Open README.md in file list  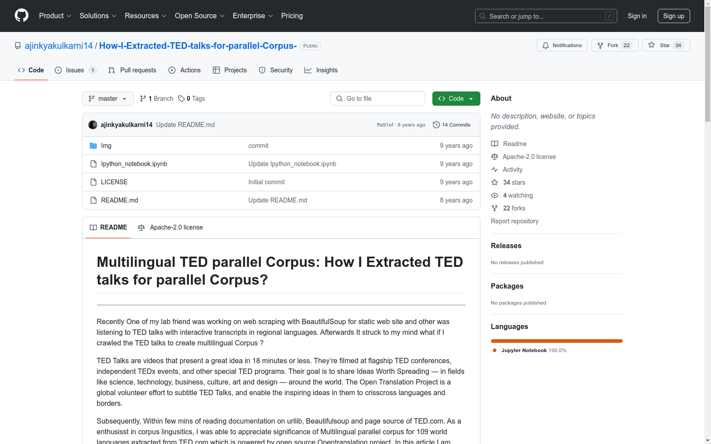[x=120, y=200]
